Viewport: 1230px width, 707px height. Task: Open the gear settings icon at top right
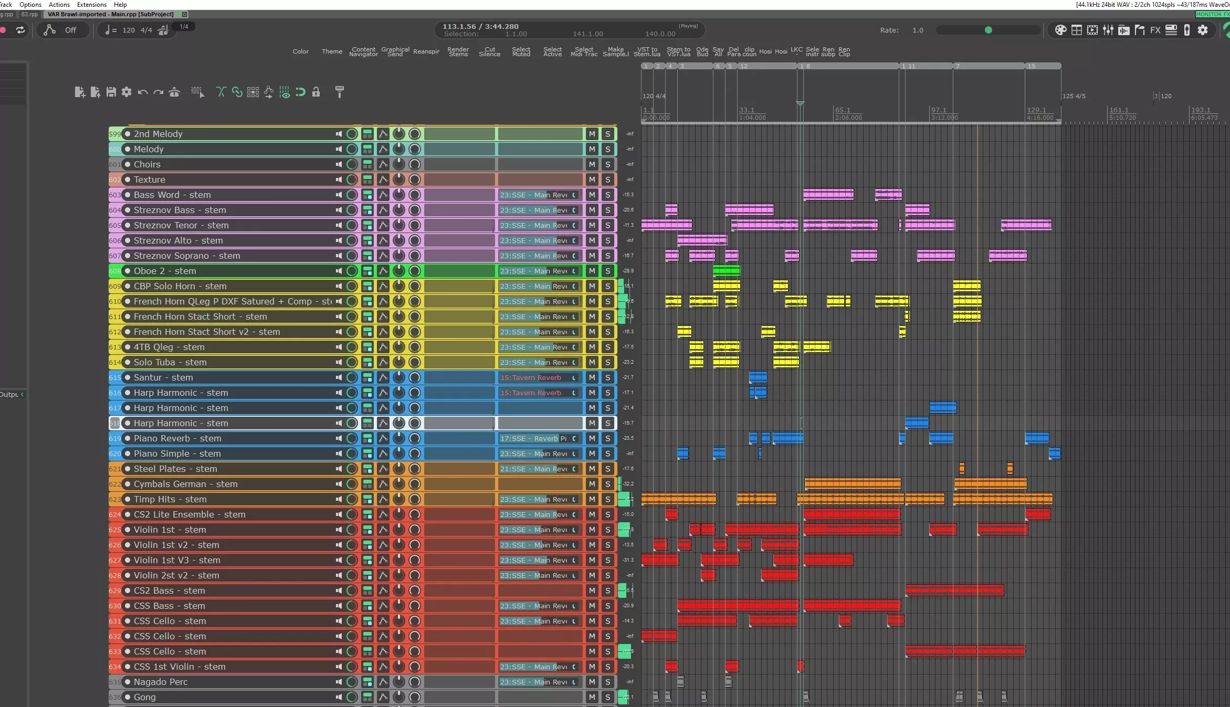pos(1203,30)
